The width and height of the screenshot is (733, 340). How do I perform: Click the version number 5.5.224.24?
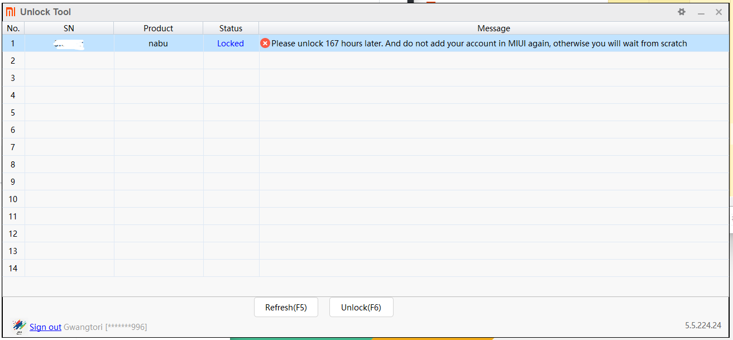coord(703,325)
